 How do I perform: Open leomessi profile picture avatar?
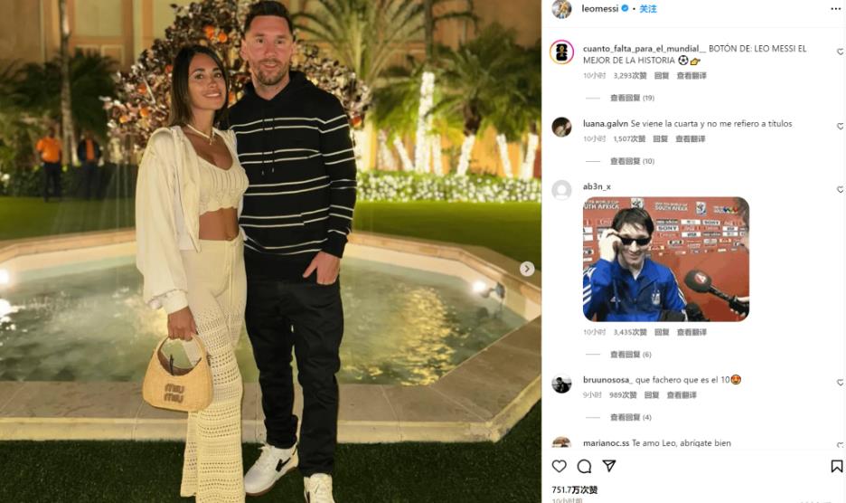pos(561,9)
